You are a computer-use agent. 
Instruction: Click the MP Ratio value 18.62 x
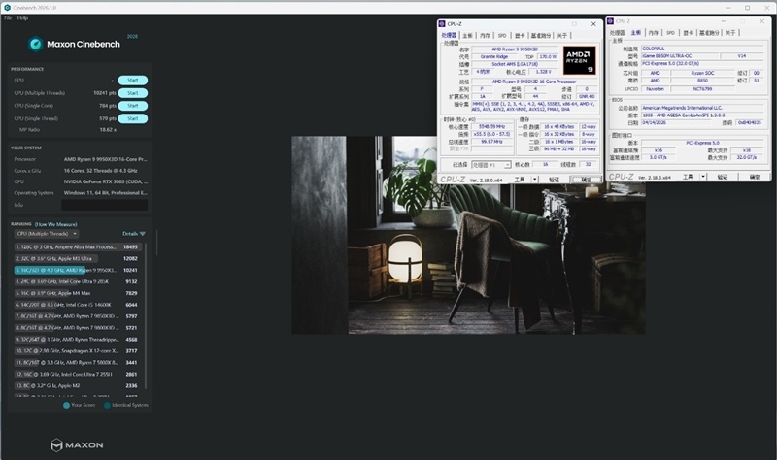[x=108, y=130]
